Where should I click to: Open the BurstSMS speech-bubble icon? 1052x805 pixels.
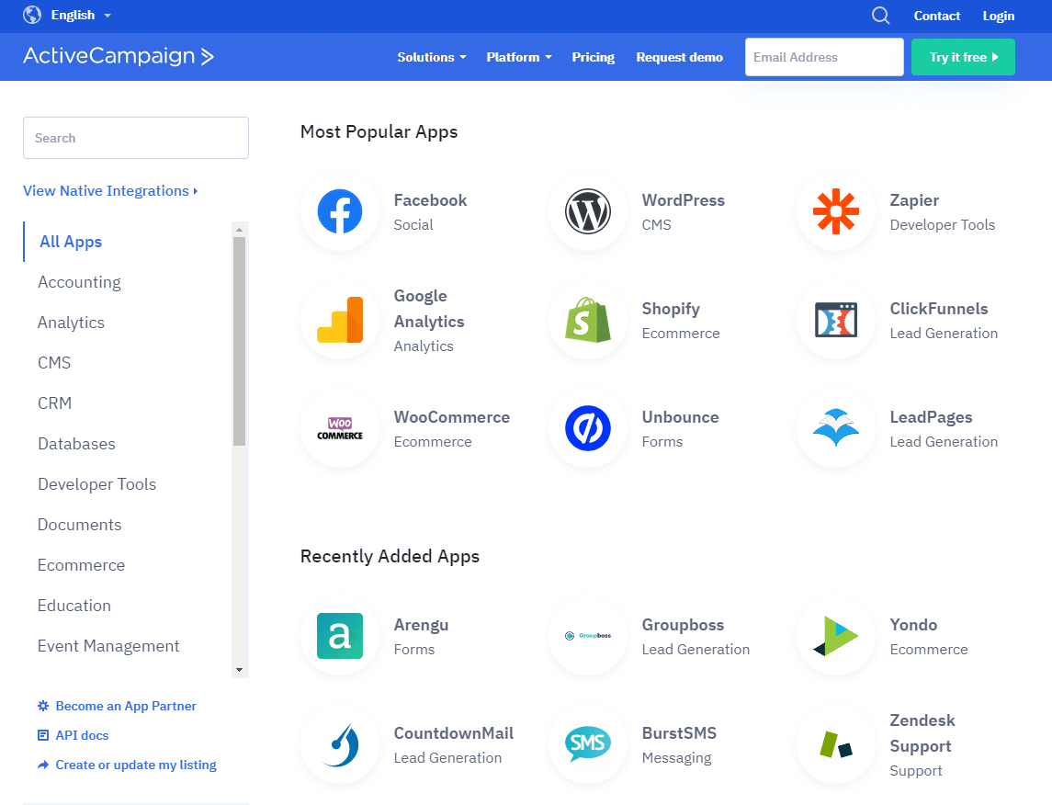(588, 743)
